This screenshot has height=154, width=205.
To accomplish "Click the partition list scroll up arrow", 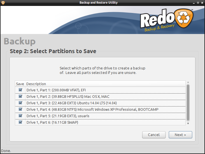I will pos(188,82).
